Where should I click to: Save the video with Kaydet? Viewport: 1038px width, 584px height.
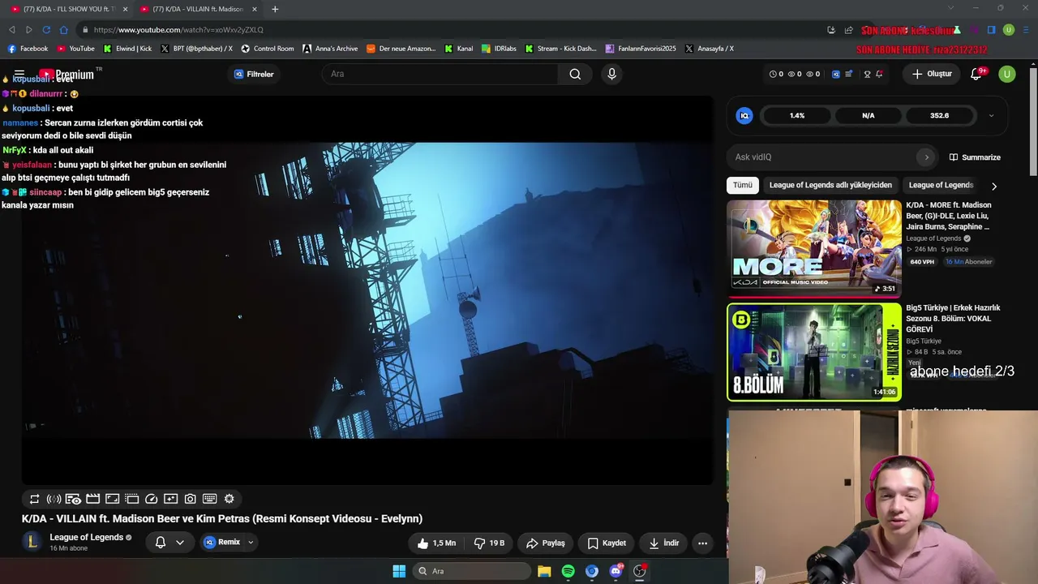coord(607,543)
